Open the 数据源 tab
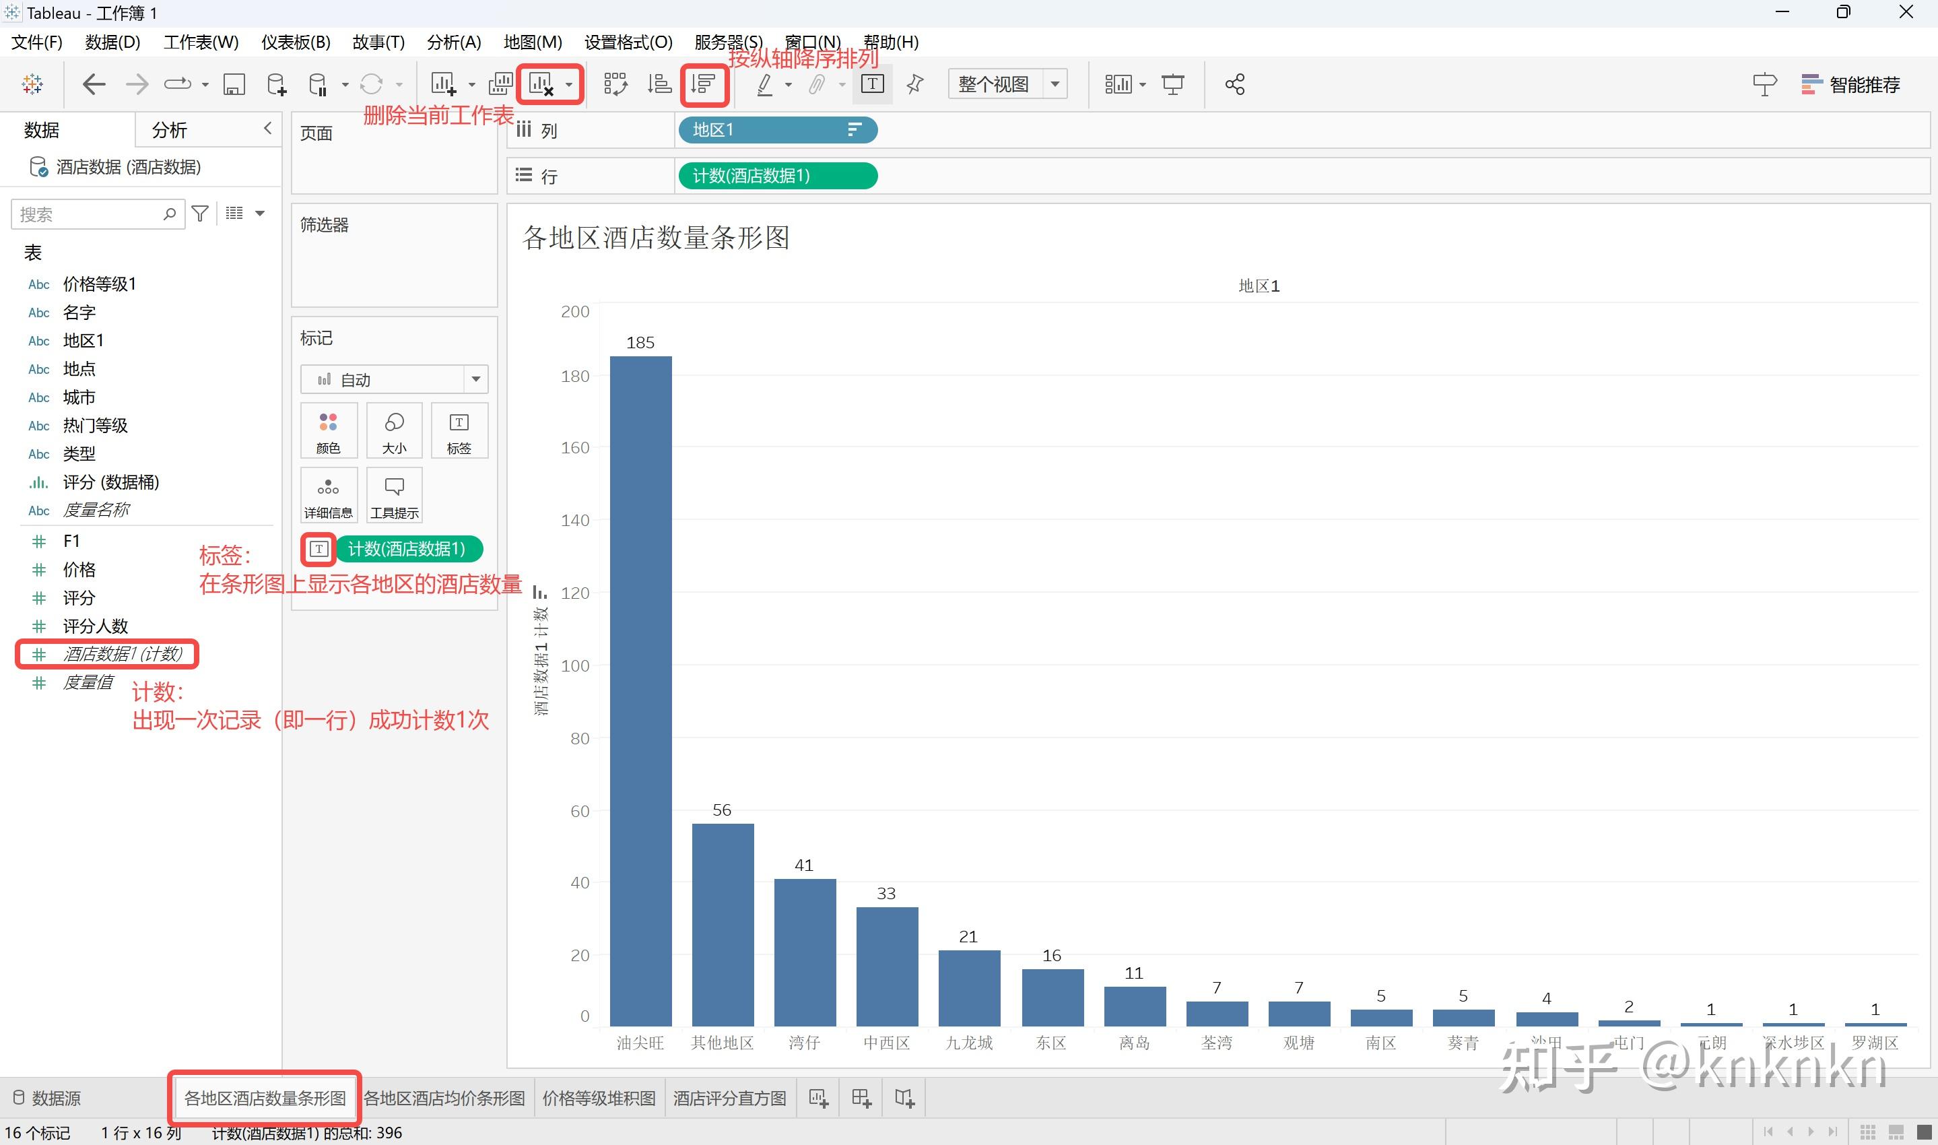Screen dimensions: 1938x1145 pyautogui.click(x=48, y=1098)
